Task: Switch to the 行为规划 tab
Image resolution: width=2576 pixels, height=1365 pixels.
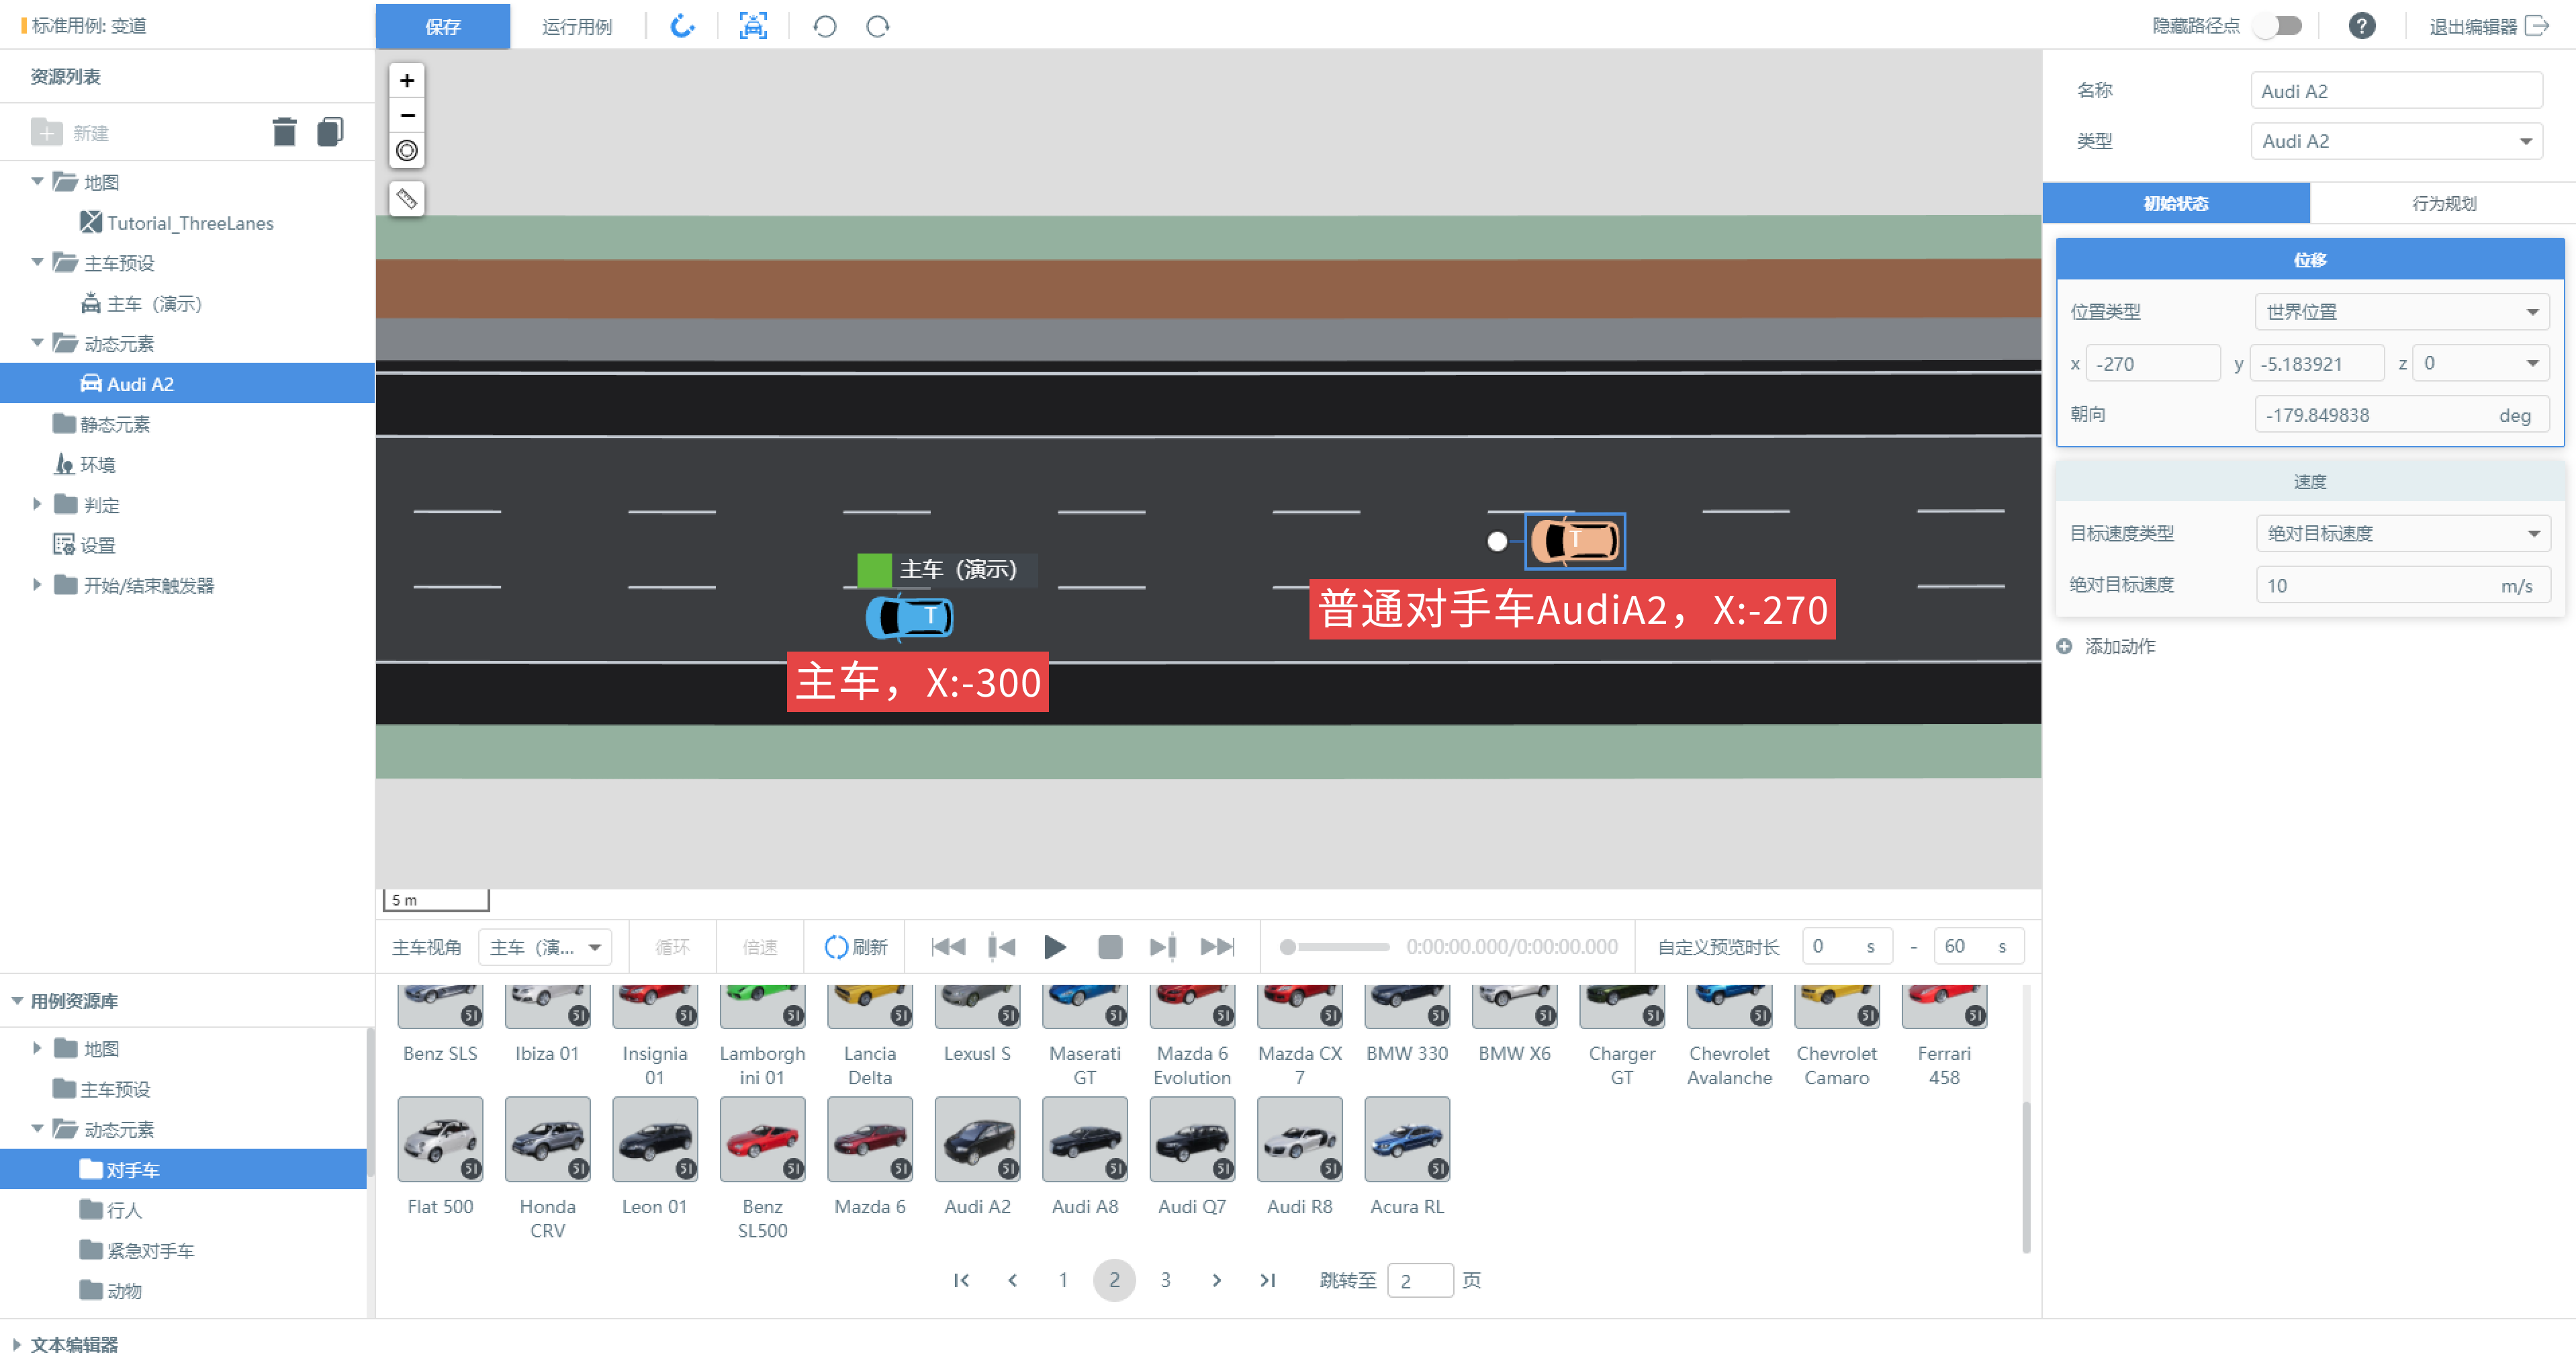Action: (2444, 203)
